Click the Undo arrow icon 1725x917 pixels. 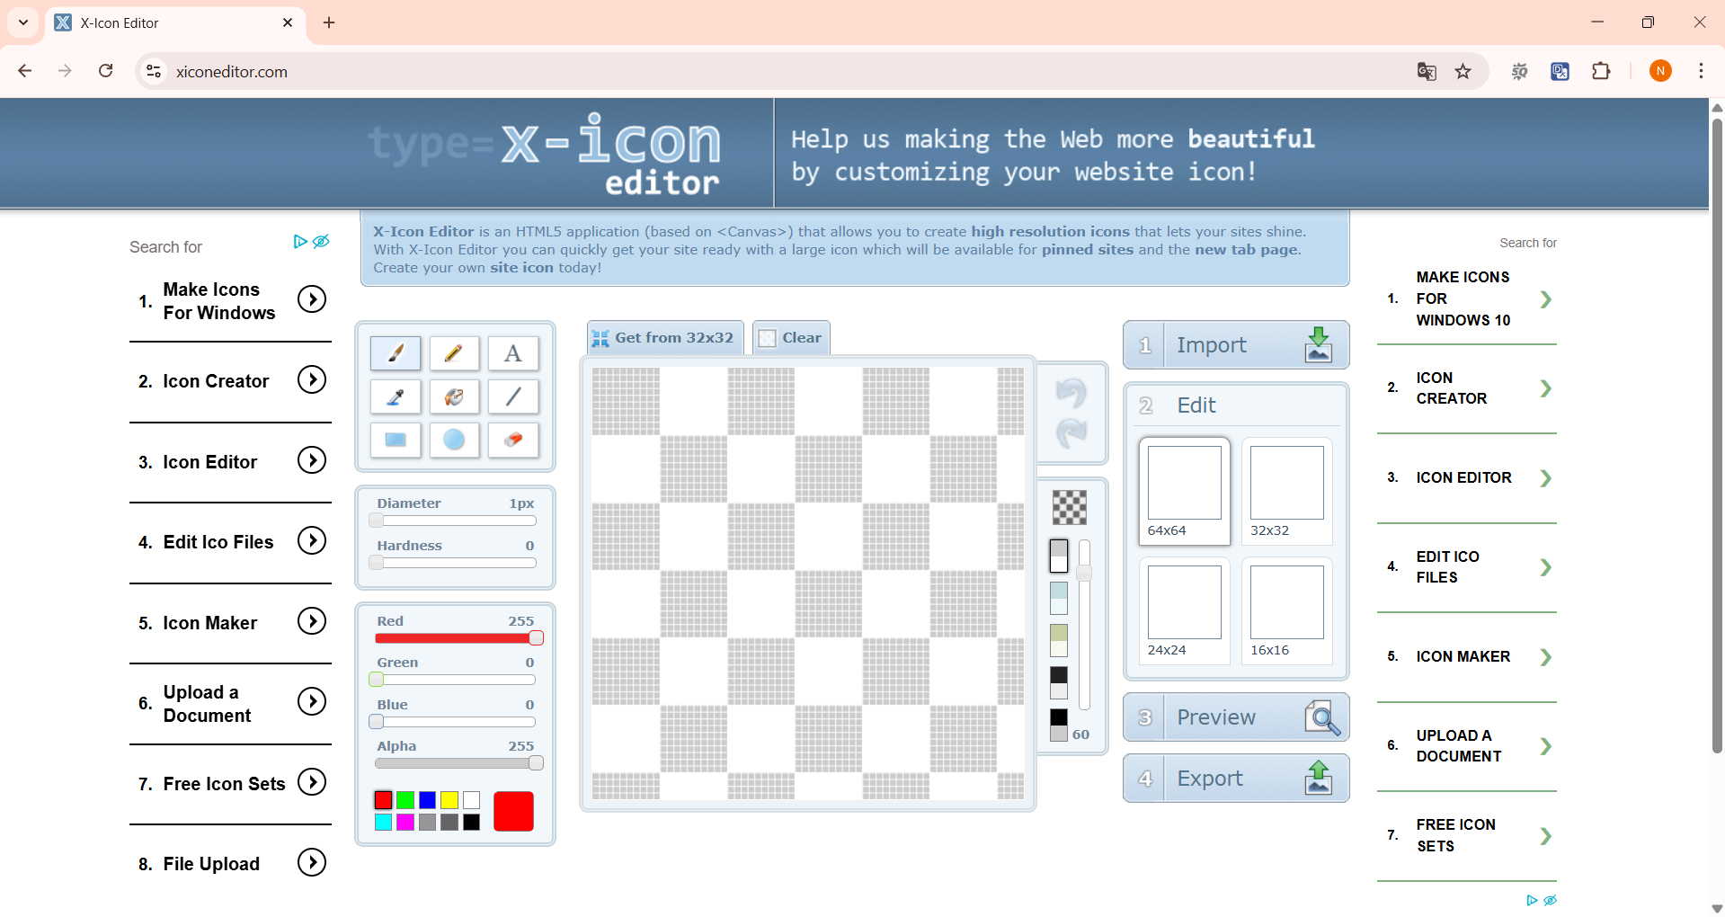coord(1071,393)
